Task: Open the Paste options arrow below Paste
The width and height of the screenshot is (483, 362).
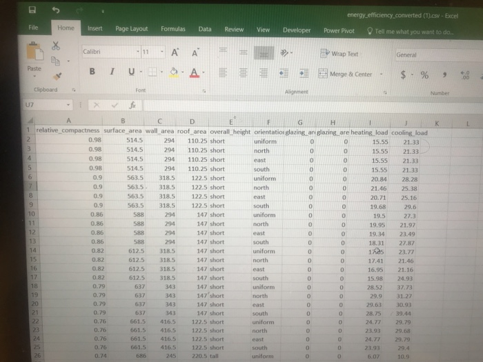Action: coord(34,76)
